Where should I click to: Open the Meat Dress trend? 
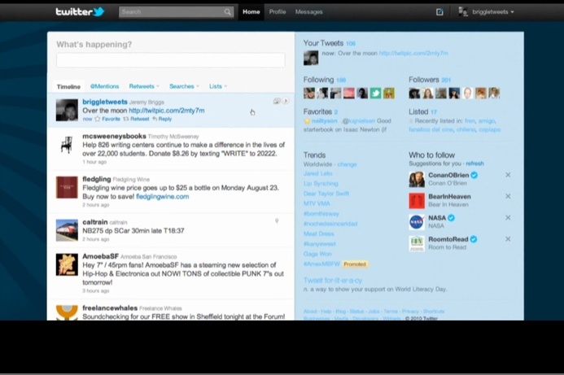click(319, 233)
